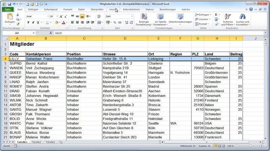Click the increase indent icon
The width and height of the screenshot is (270, 151).
[x=92, y=22]
